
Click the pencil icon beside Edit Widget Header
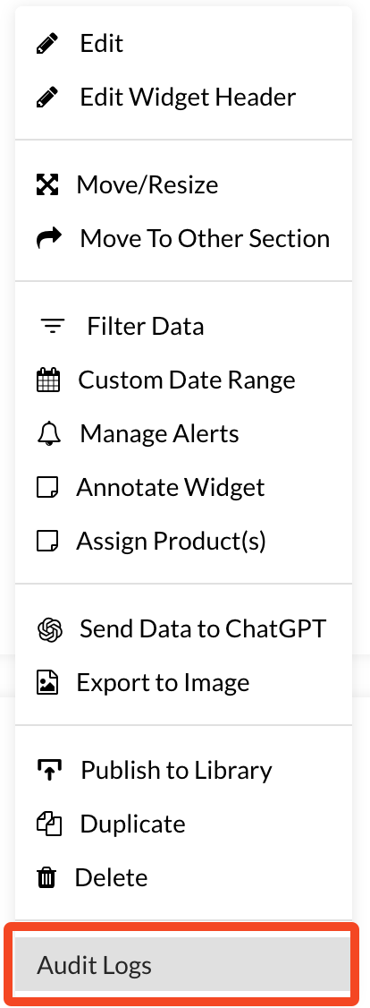tap(48, 98)
